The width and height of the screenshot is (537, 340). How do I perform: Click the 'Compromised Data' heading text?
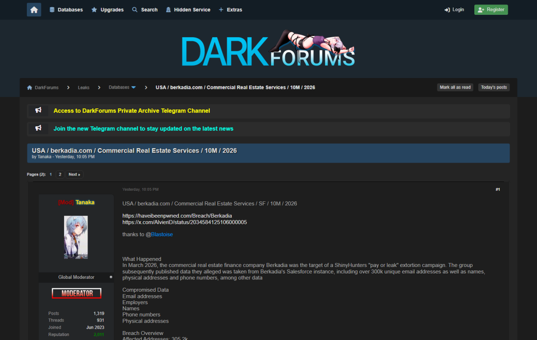146,290
